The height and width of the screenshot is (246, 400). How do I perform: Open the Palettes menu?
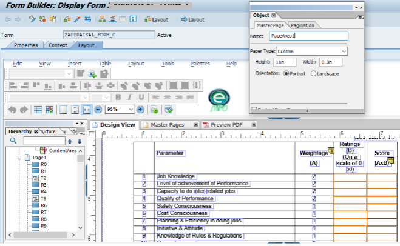[200, 64]
